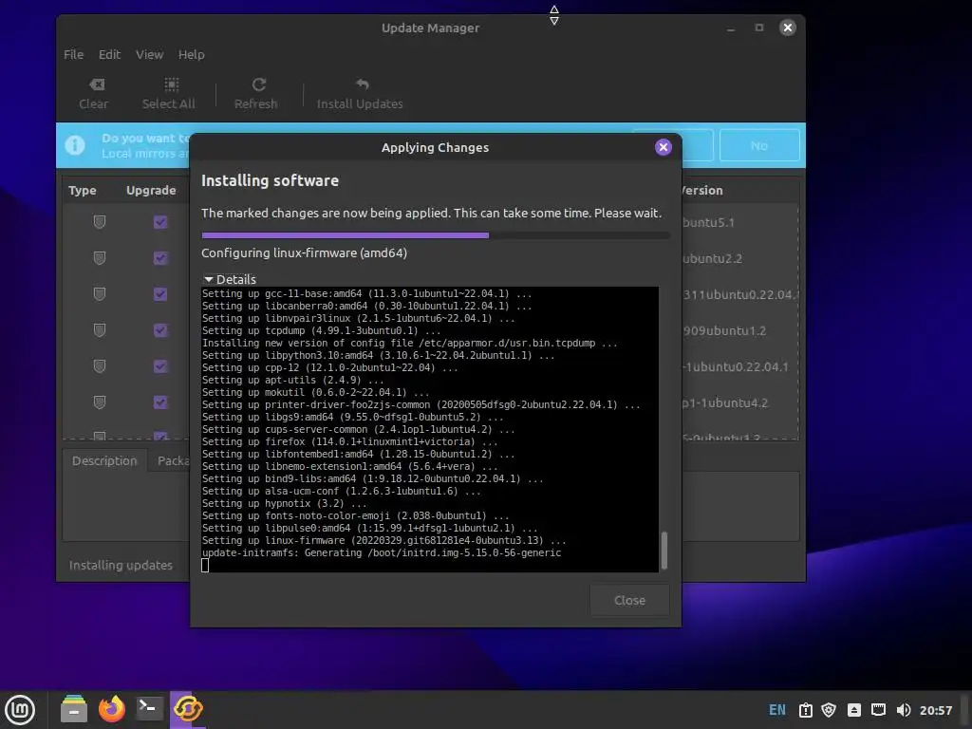
Task: Click the "Setting up firefox" terminal line
Action: [349, 442]
